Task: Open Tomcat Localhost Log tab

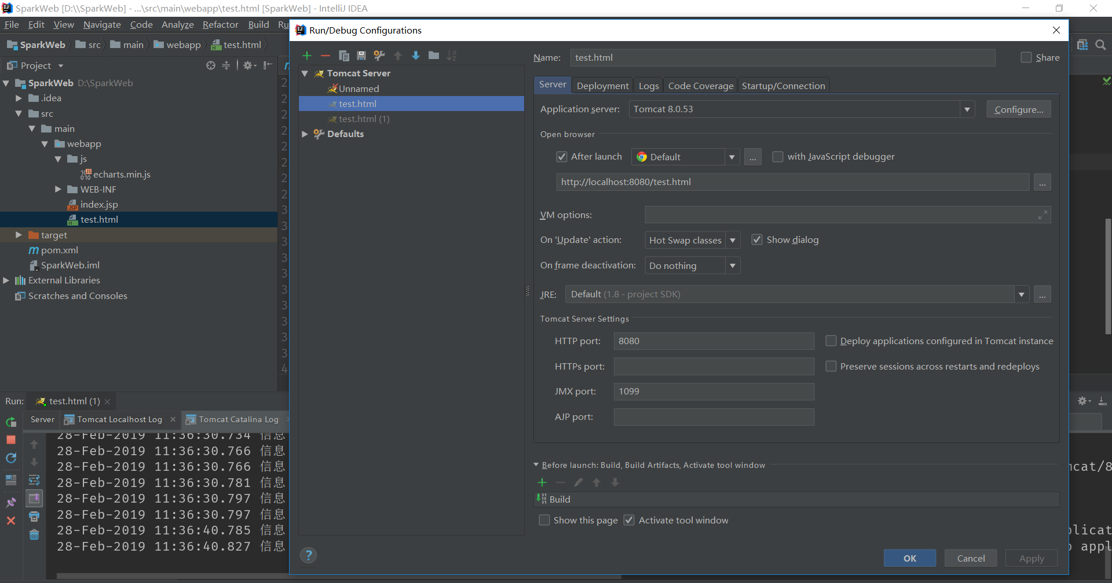Action: (x=120, y=419)
